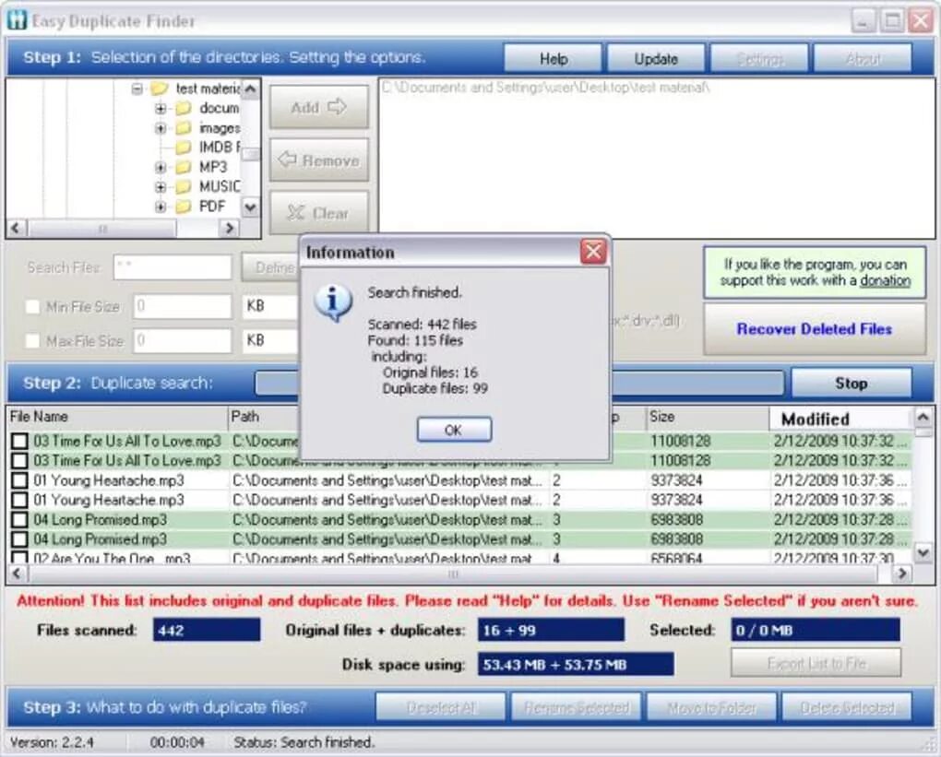Click the Move to Folder button

point(712,708)
